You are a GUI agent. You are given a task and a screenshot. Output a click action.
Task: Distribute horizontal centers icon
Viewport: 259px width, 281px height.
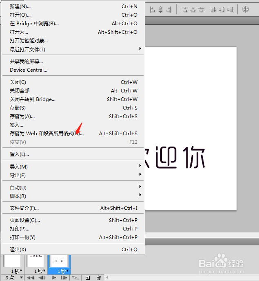pos(221,9)
